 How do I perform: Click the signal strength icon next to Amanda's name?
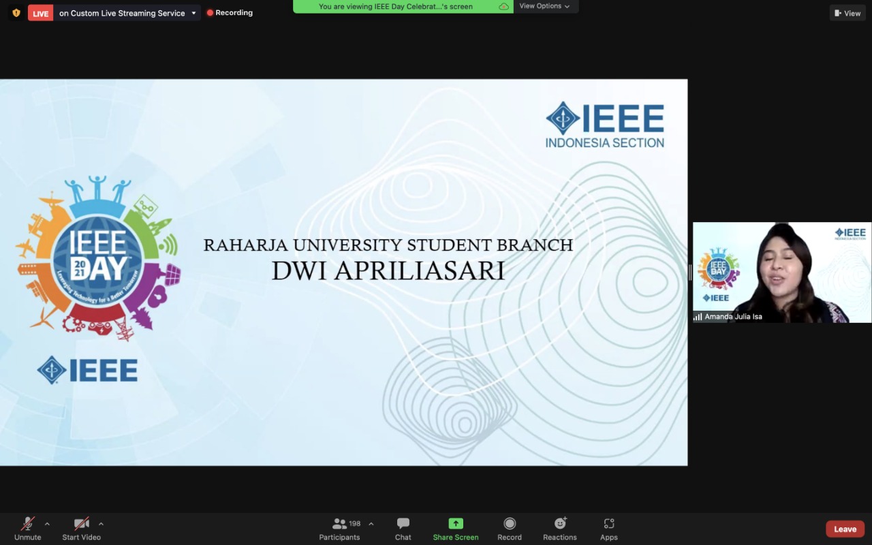pos(698,317)
